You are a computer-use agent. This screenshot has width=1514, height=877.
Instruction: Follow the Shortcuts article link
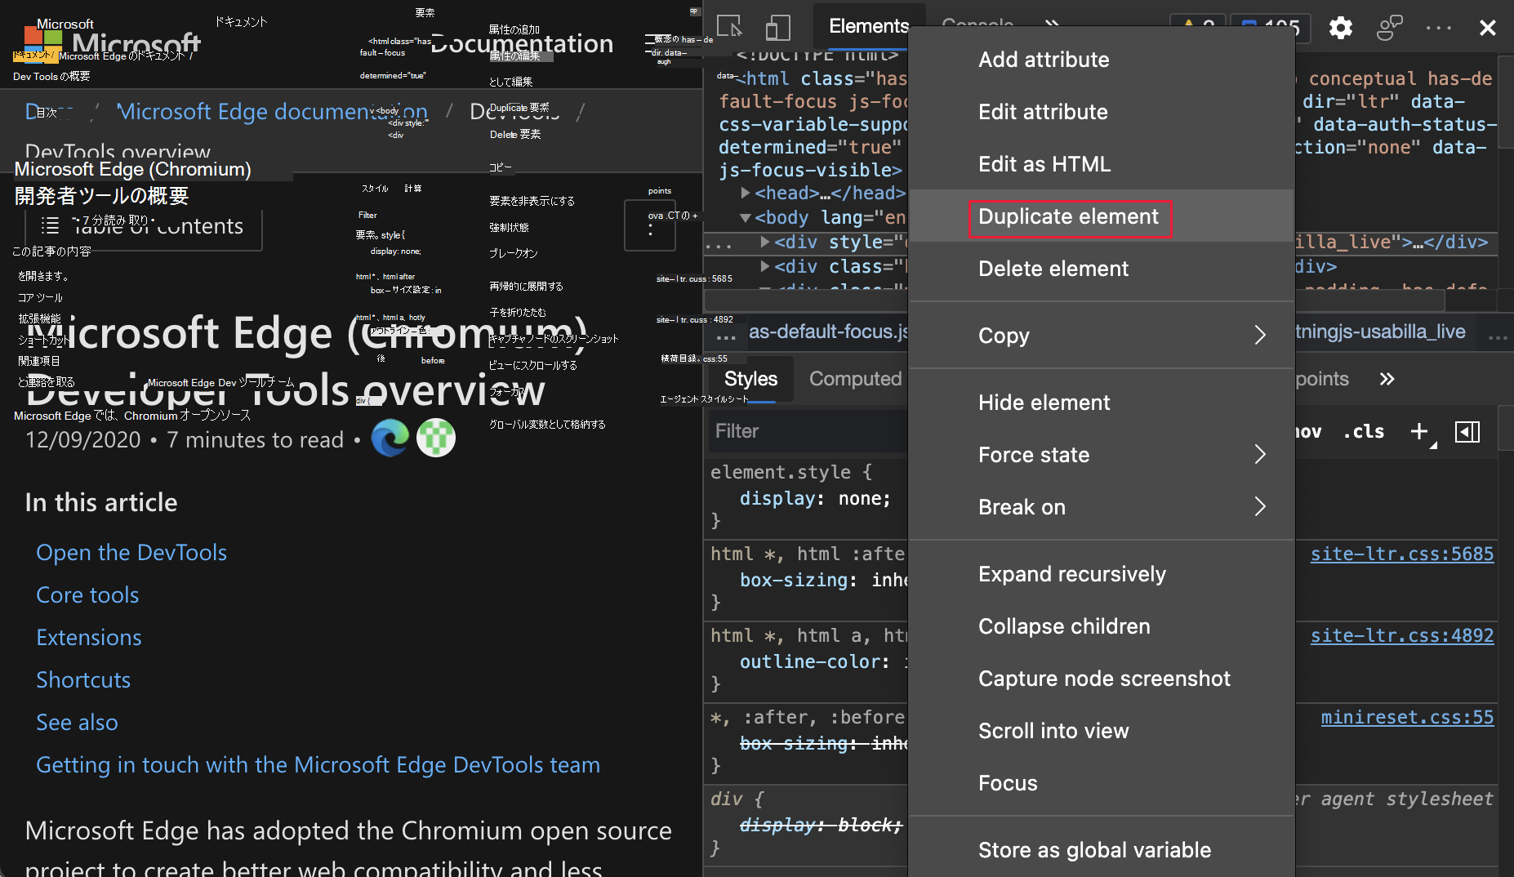pos(83,680)
